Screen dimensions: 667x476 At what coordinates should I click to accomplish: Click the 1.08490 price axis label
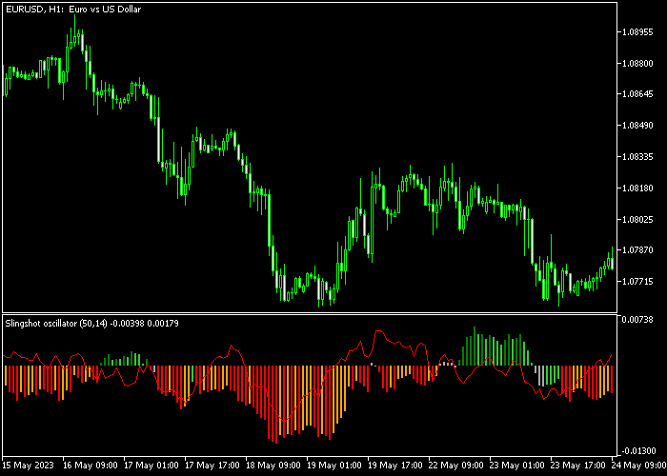(637, 126)
